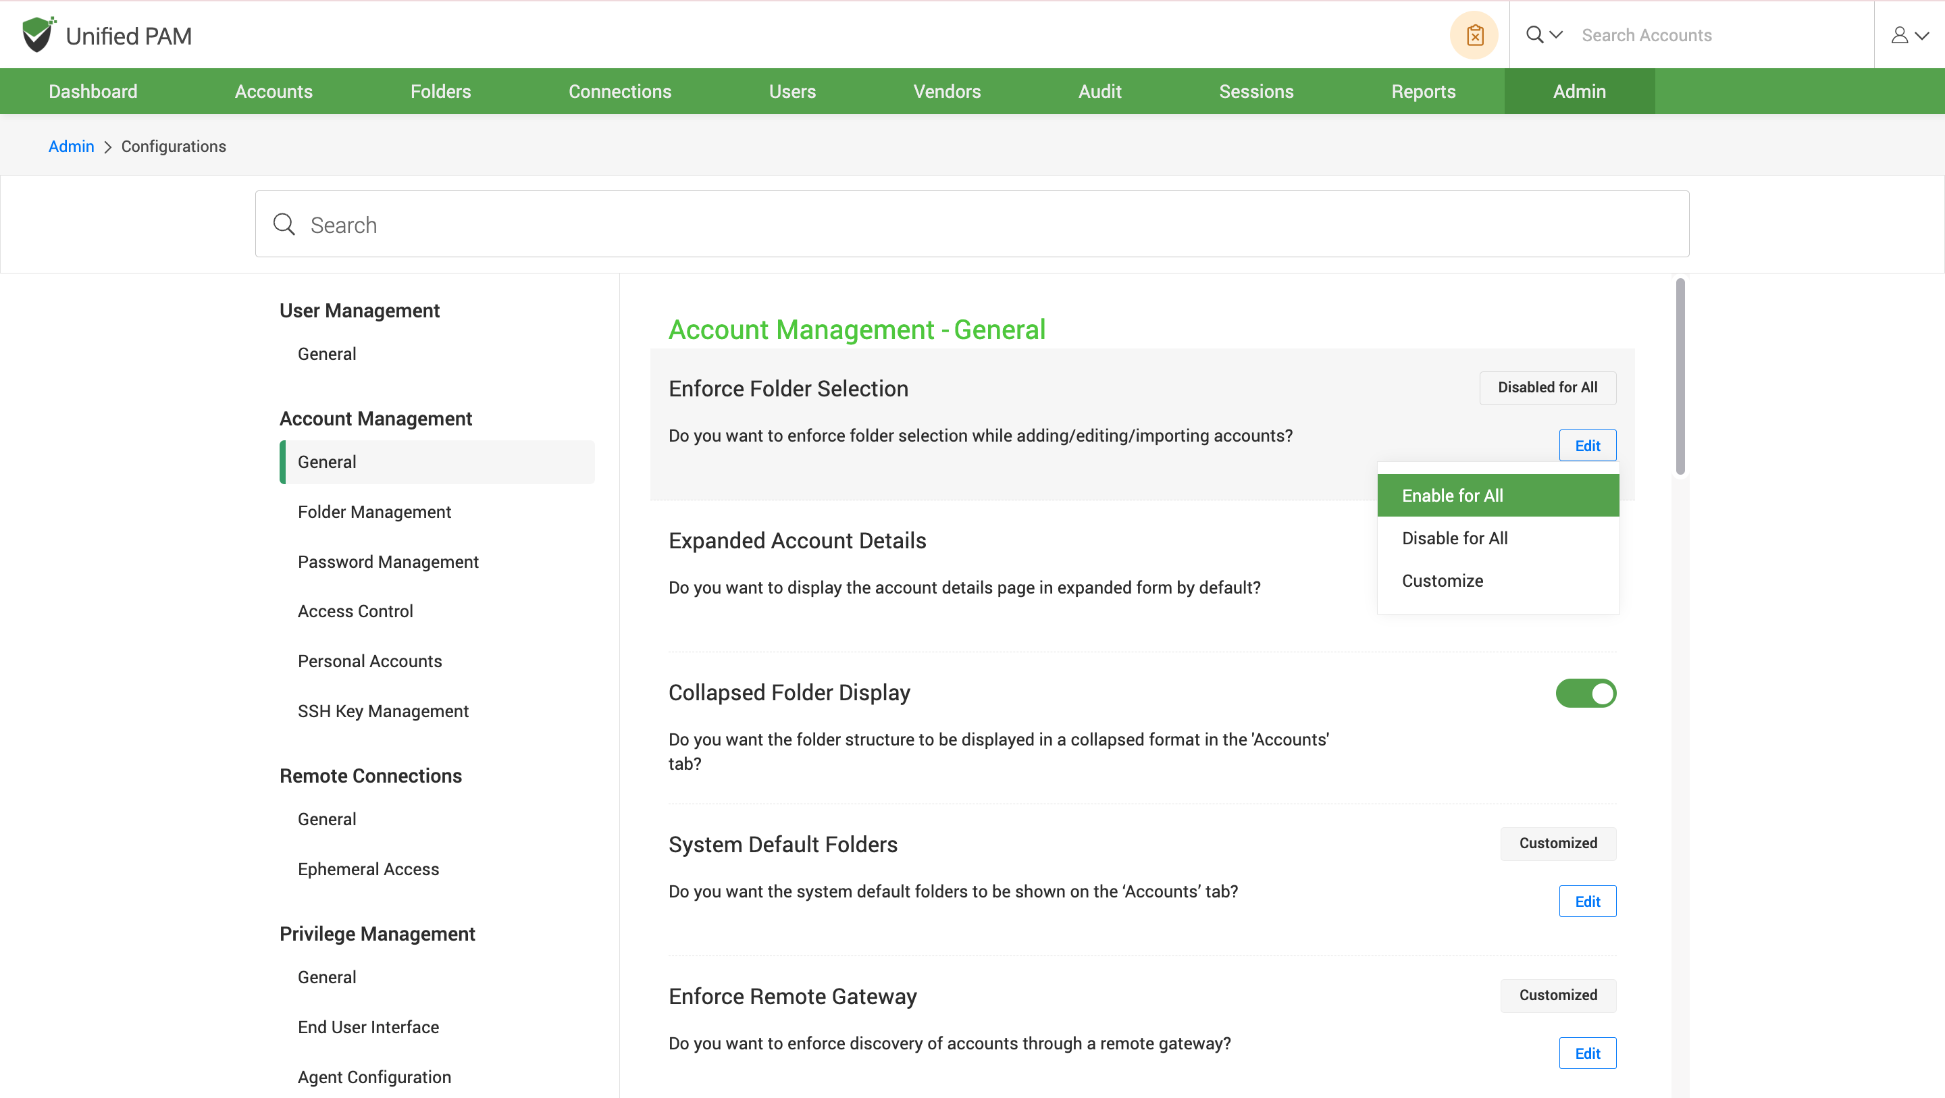Click the search icon in configurations search box
1945x1098 pixels.
point(284,224)
